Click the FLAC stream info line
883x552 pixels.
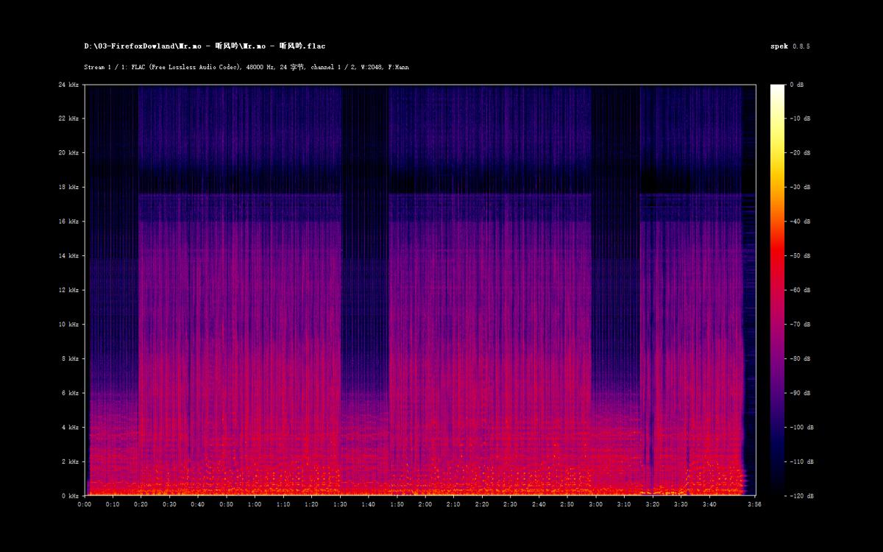247,67
